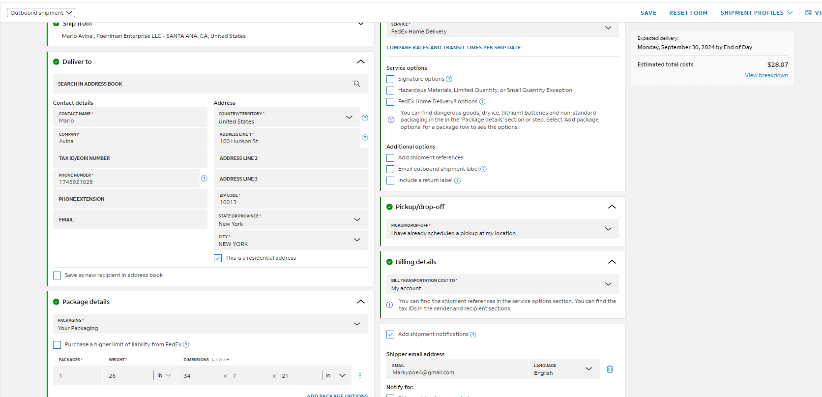Viewport: 822px width, 397px height.
Task: Click Address Line 1 field
Action: coord(287,138)
